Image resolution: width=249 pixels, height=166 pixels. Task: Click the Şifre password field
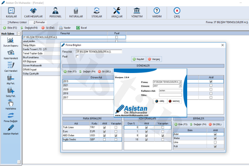pos(171,95)
